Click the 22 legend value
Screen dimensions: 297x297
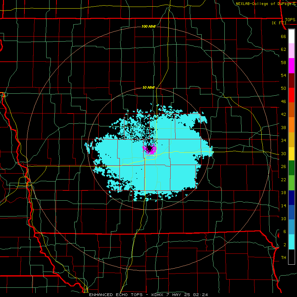[283, 180]
